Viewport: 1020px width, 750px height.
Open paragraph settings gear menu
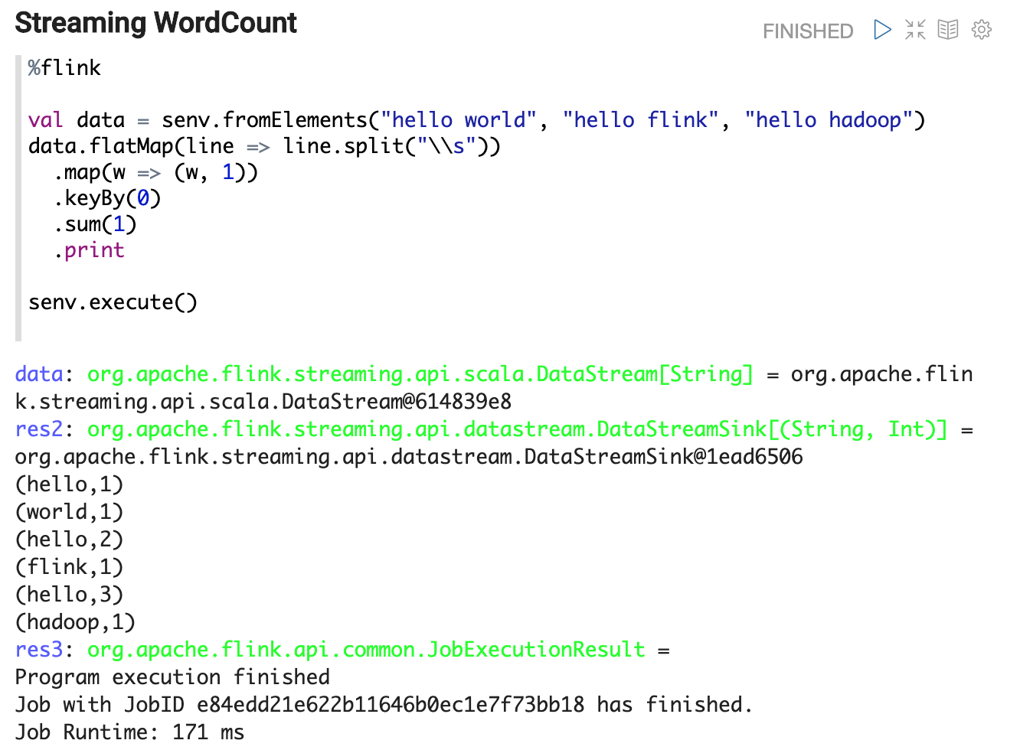point(981,30)
